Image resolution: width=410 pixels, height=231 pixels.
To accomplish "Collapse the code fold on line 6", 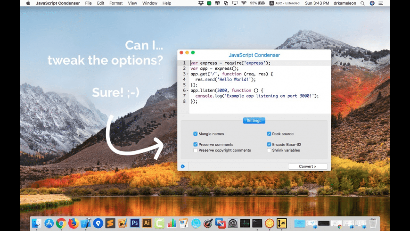I will [x=188, y=91].
